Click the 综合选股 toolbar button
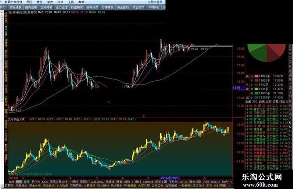Screen dimensions: 293x189 tap(16, 7)
